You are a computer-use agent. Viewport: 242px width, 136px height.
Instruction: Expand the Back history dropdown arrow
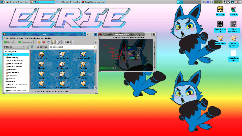[x=16, y=42]
